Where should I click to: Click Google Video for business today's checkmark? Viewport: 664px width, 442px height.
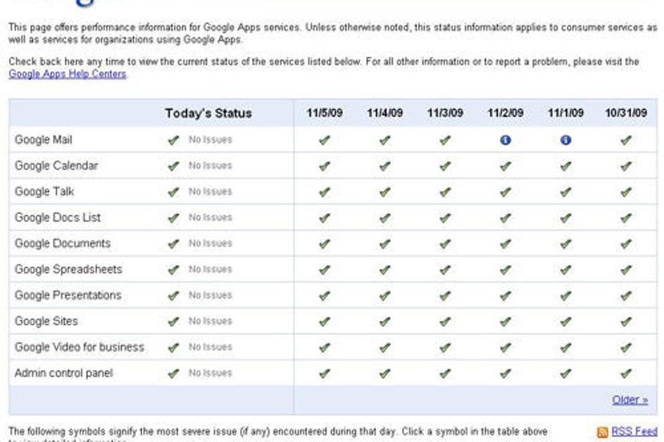[x=173, y=348]
